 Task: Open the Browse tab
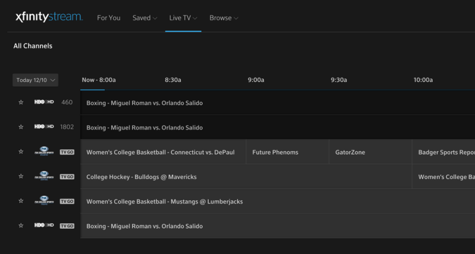[x=220, y=18]
